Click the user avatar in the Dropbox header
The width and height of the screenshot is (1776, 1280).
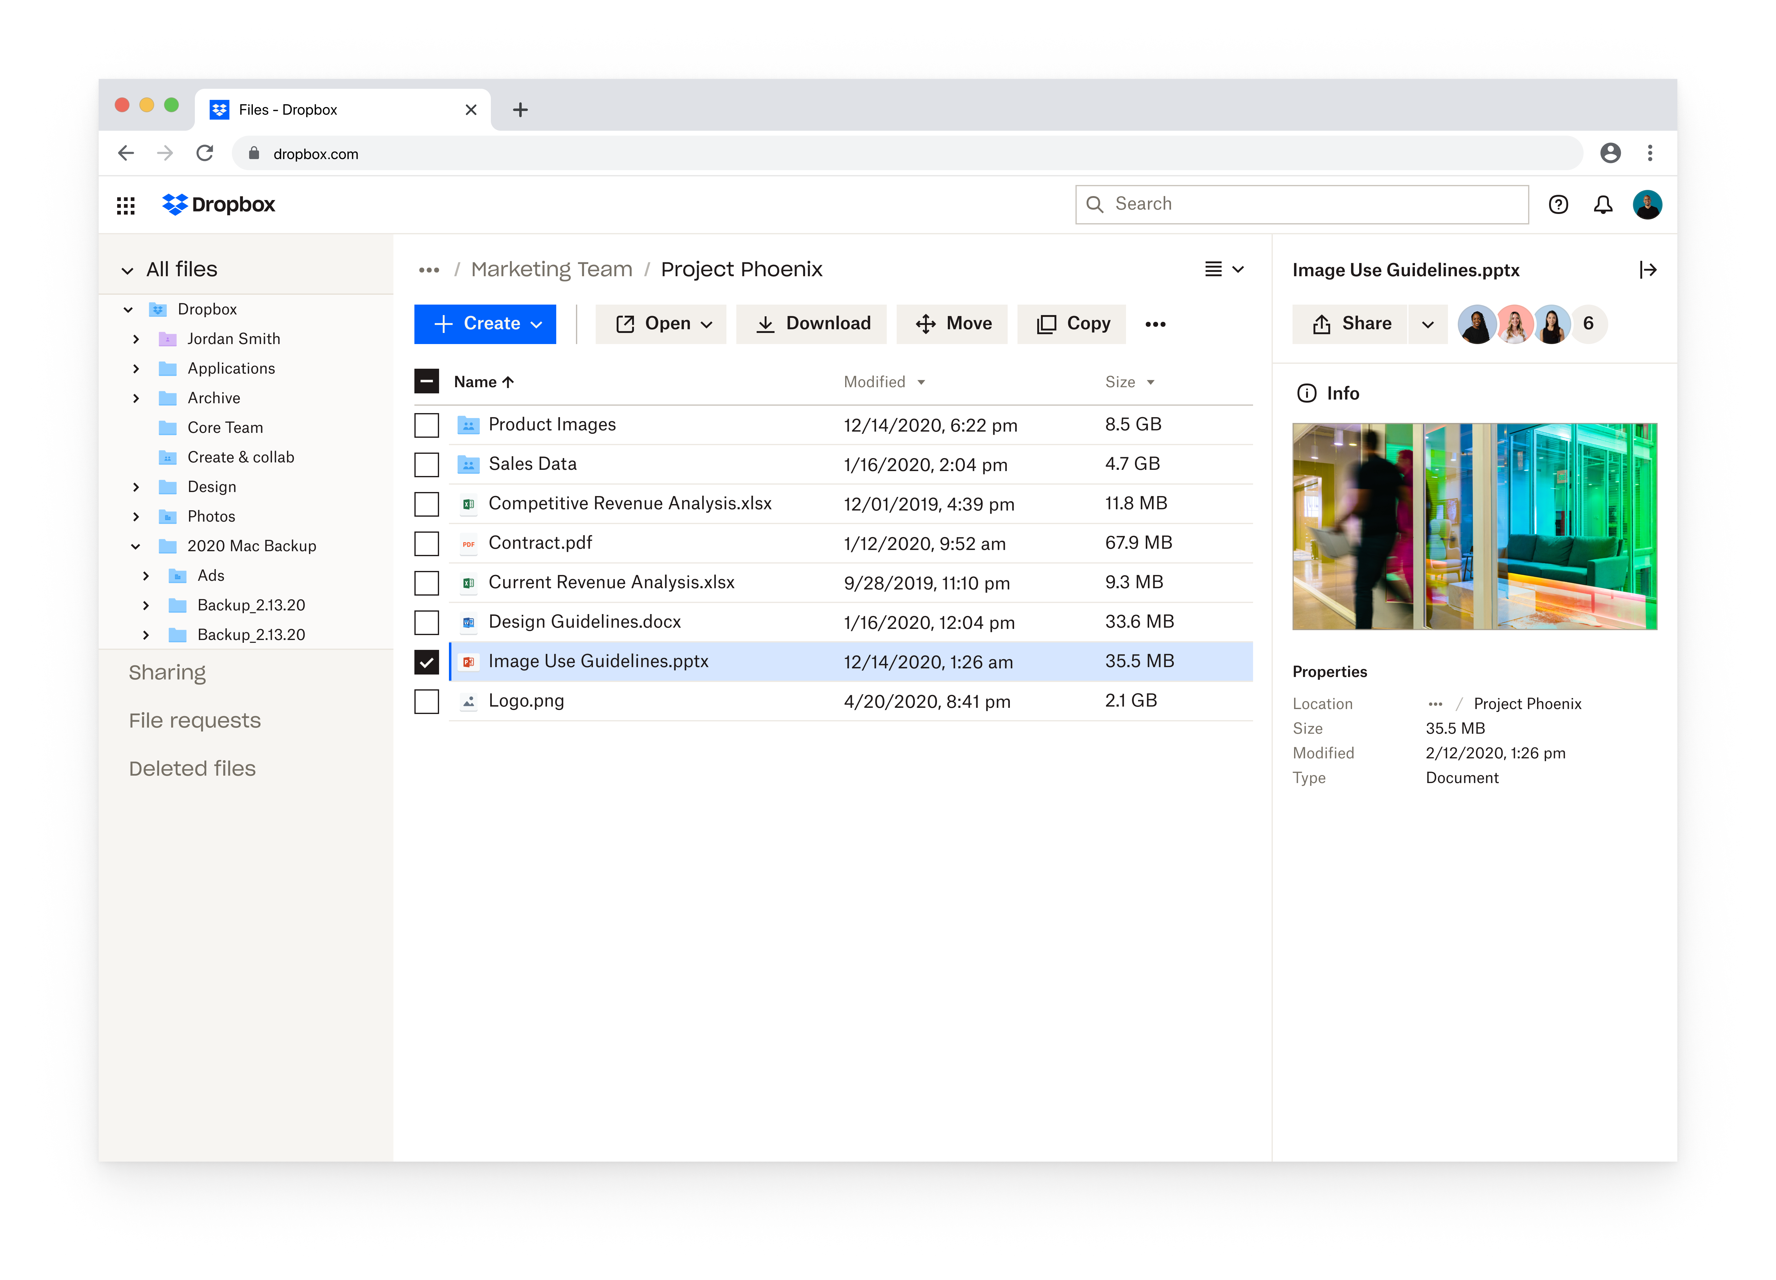[1647, 205]
